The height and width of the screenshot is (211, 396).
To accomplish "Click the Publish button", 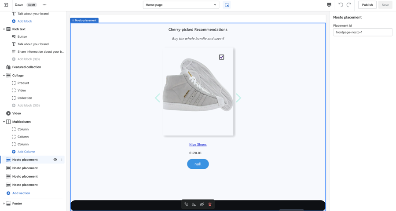I will [367, 5].
